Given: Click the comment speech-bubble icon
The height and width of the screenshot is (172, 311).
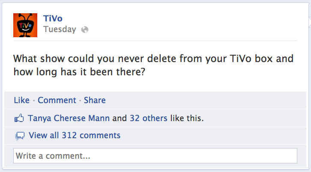Looking at the screenshot, I should (20, 136).
